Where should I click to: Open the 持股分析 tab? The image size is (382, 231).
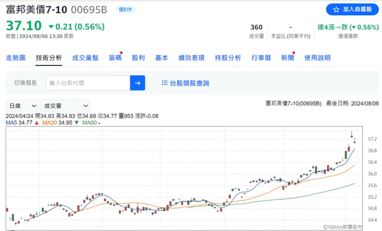click(228, 58)
